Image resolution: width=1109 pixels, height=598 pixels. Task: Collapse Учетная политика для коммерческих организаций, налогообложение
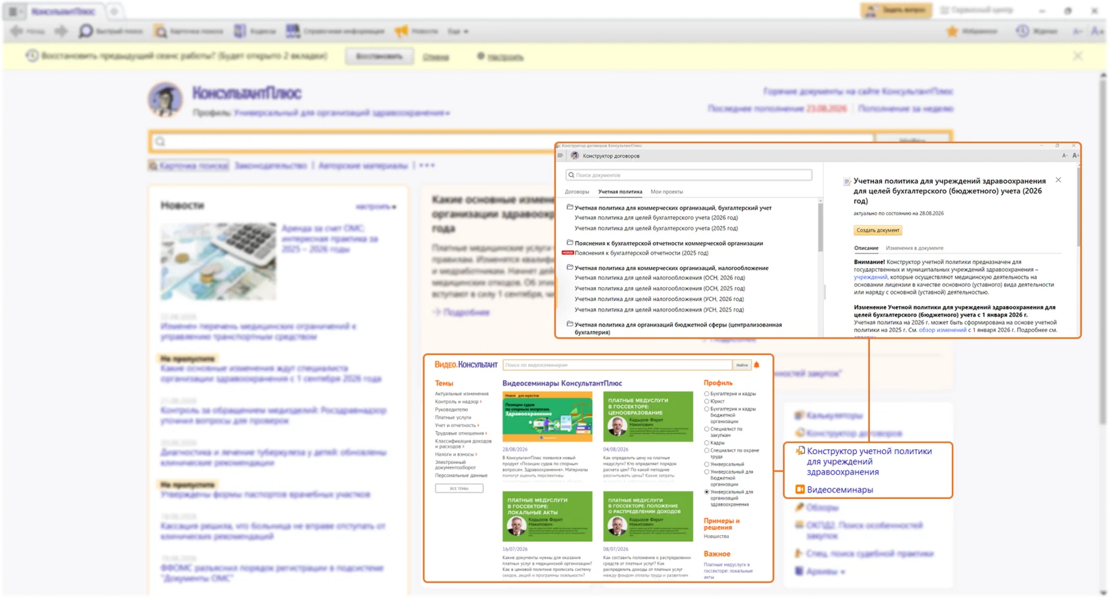point(671,268)
